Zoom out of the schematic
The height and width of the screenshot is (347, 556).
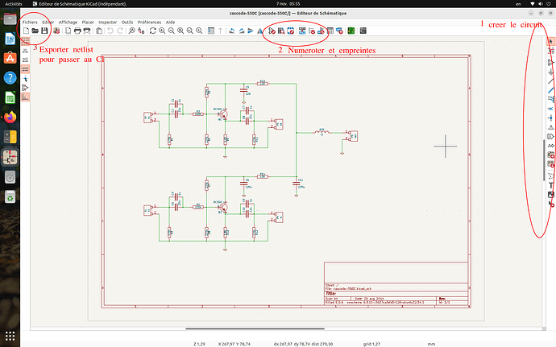(x=172, y=31)
